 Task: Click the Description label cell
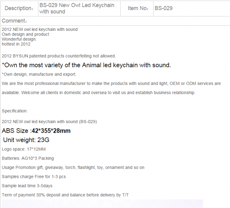pos(19,8)
